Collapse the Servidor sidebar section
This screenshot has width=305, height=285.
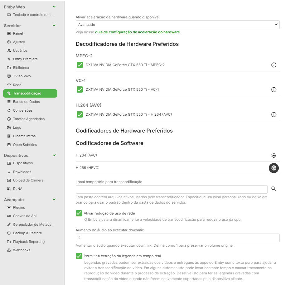click(x=54, y=26)
